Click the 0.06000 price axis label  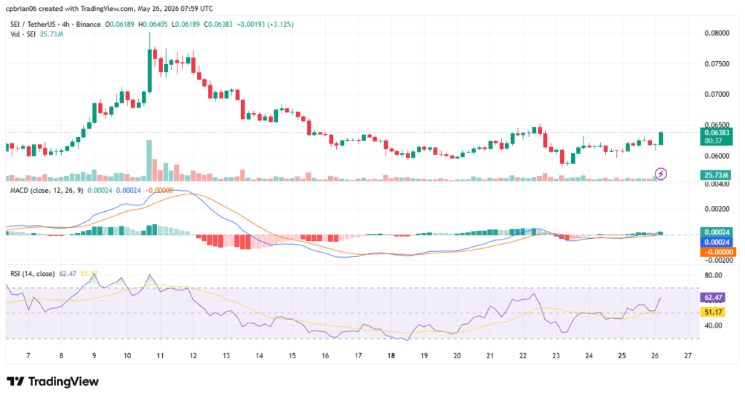tap(717, 156)
